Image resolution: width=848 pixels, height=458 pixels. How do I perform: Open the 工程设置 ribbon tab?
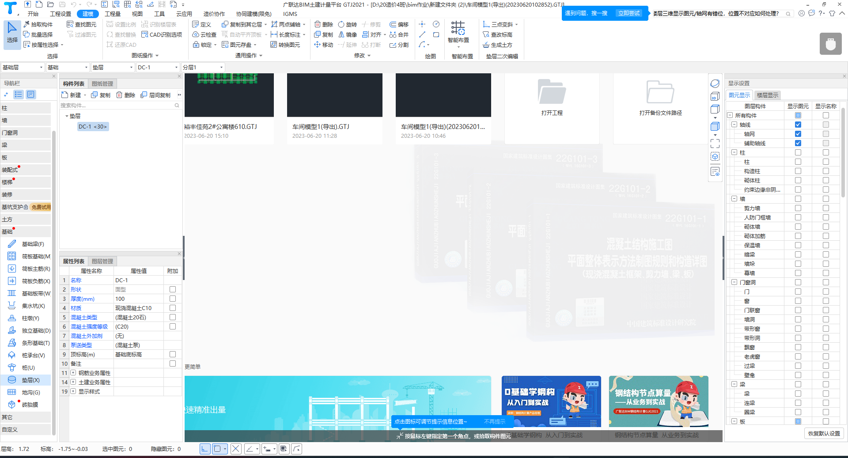pos(61,14)
